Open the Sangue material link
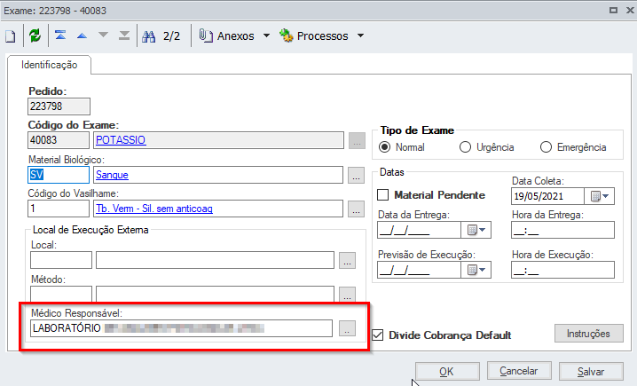This screenshot has height=386, width=637. [x=112, y=175]
